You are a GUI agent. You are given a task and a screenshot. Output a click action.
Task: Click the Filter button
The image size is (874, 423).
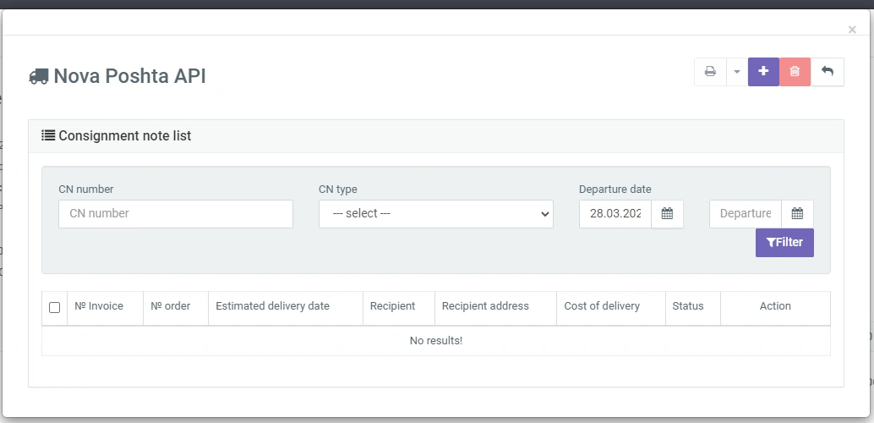(x=784, y=243)
